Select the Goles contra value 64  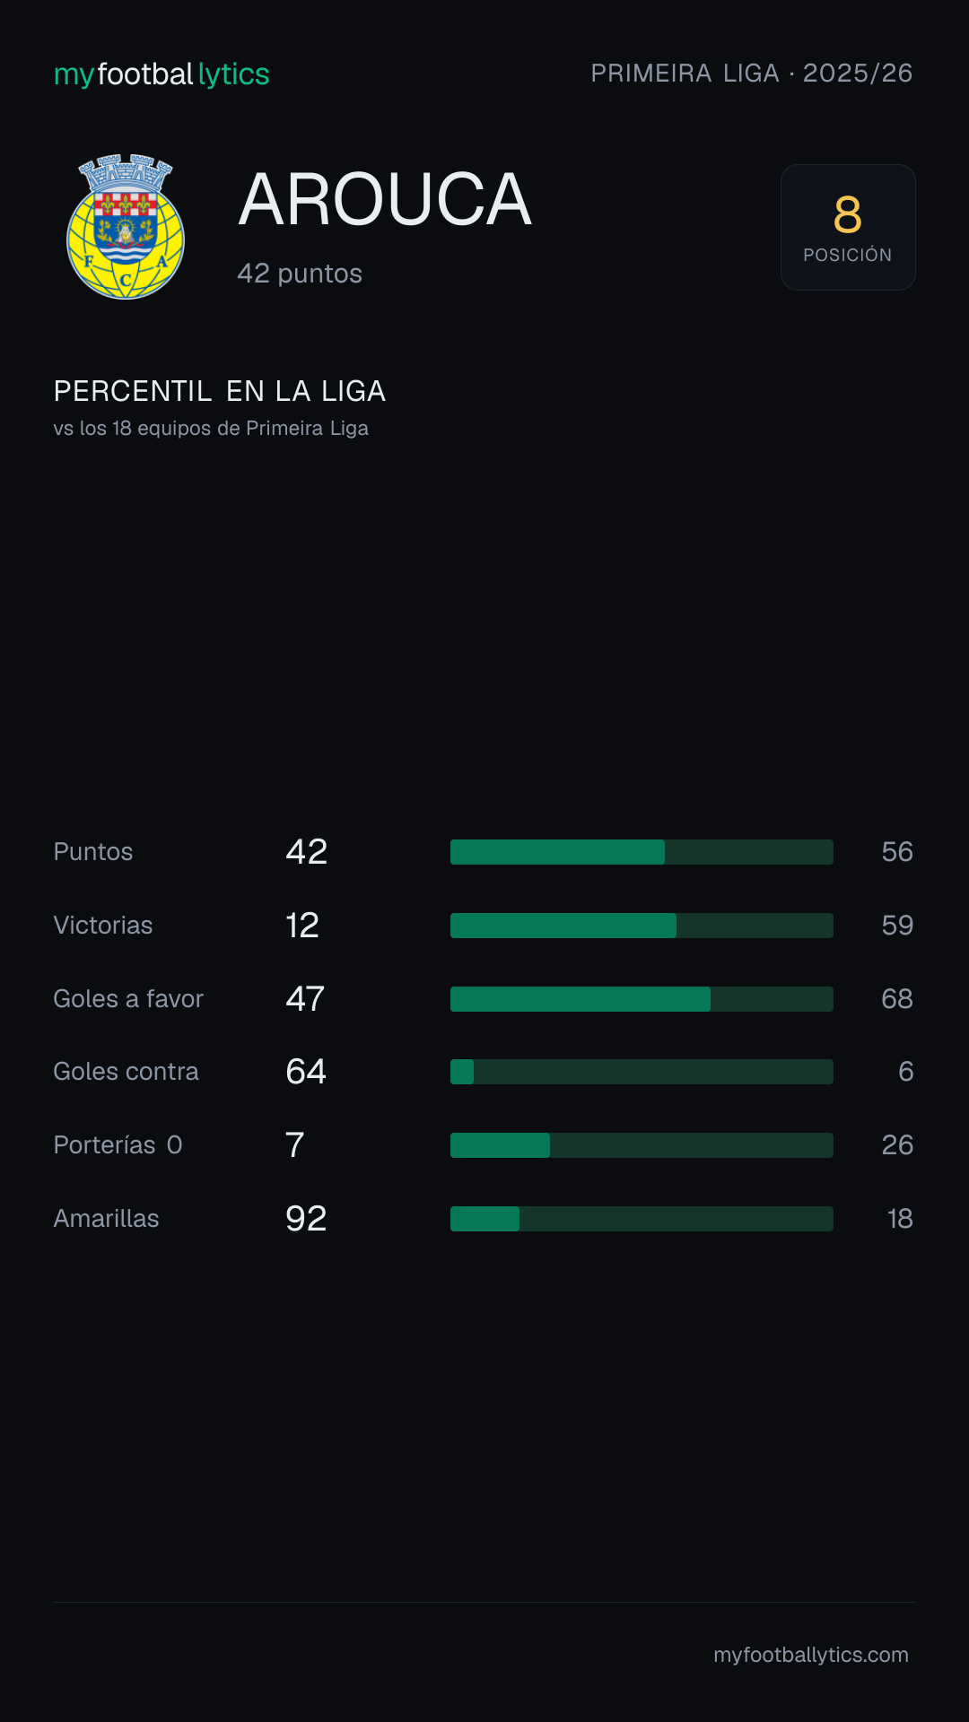(x=306, y=1072)
